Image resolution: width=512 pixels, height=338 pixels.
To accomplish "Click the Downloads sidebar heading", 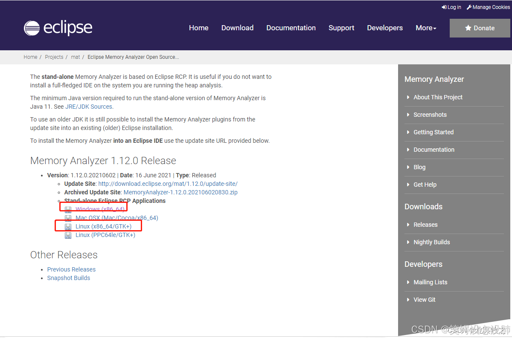I will [423, 207].
